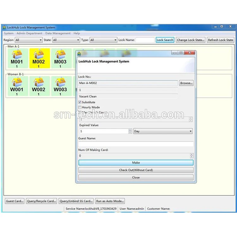Click the Guest Name input field
Screen dimensions: 237x237
tap(136, 144)
